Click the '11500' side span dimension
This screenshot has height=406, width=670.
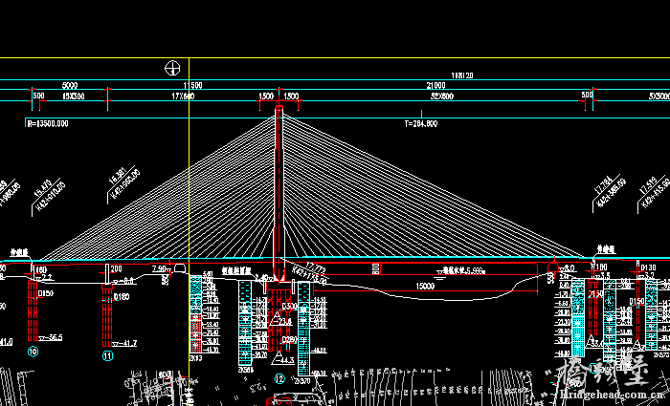pos(192,86)
